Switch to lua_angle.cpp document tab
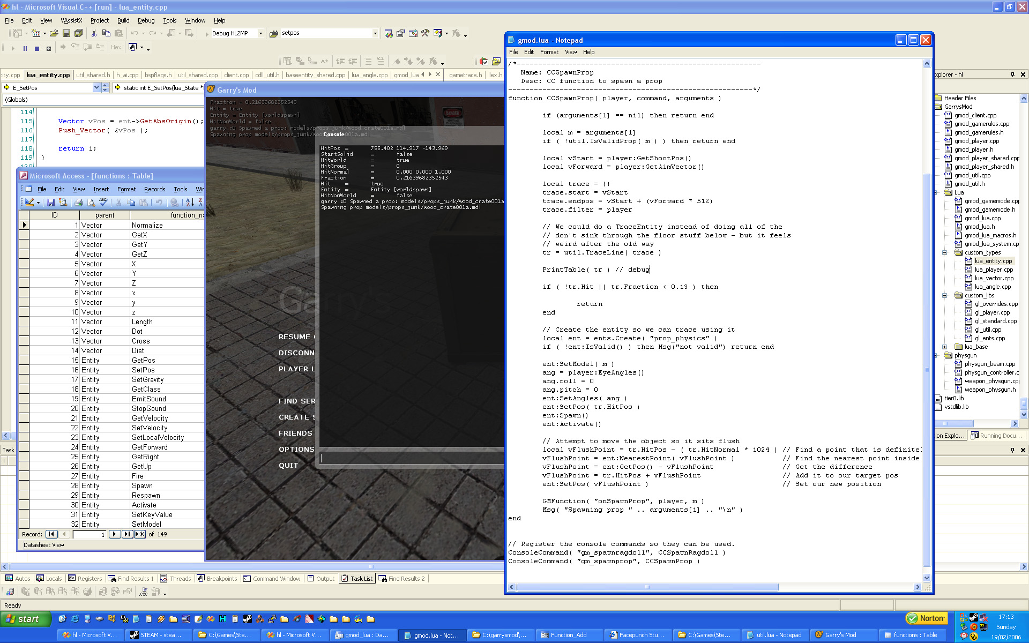1029x643 pixels. [369, 75]
